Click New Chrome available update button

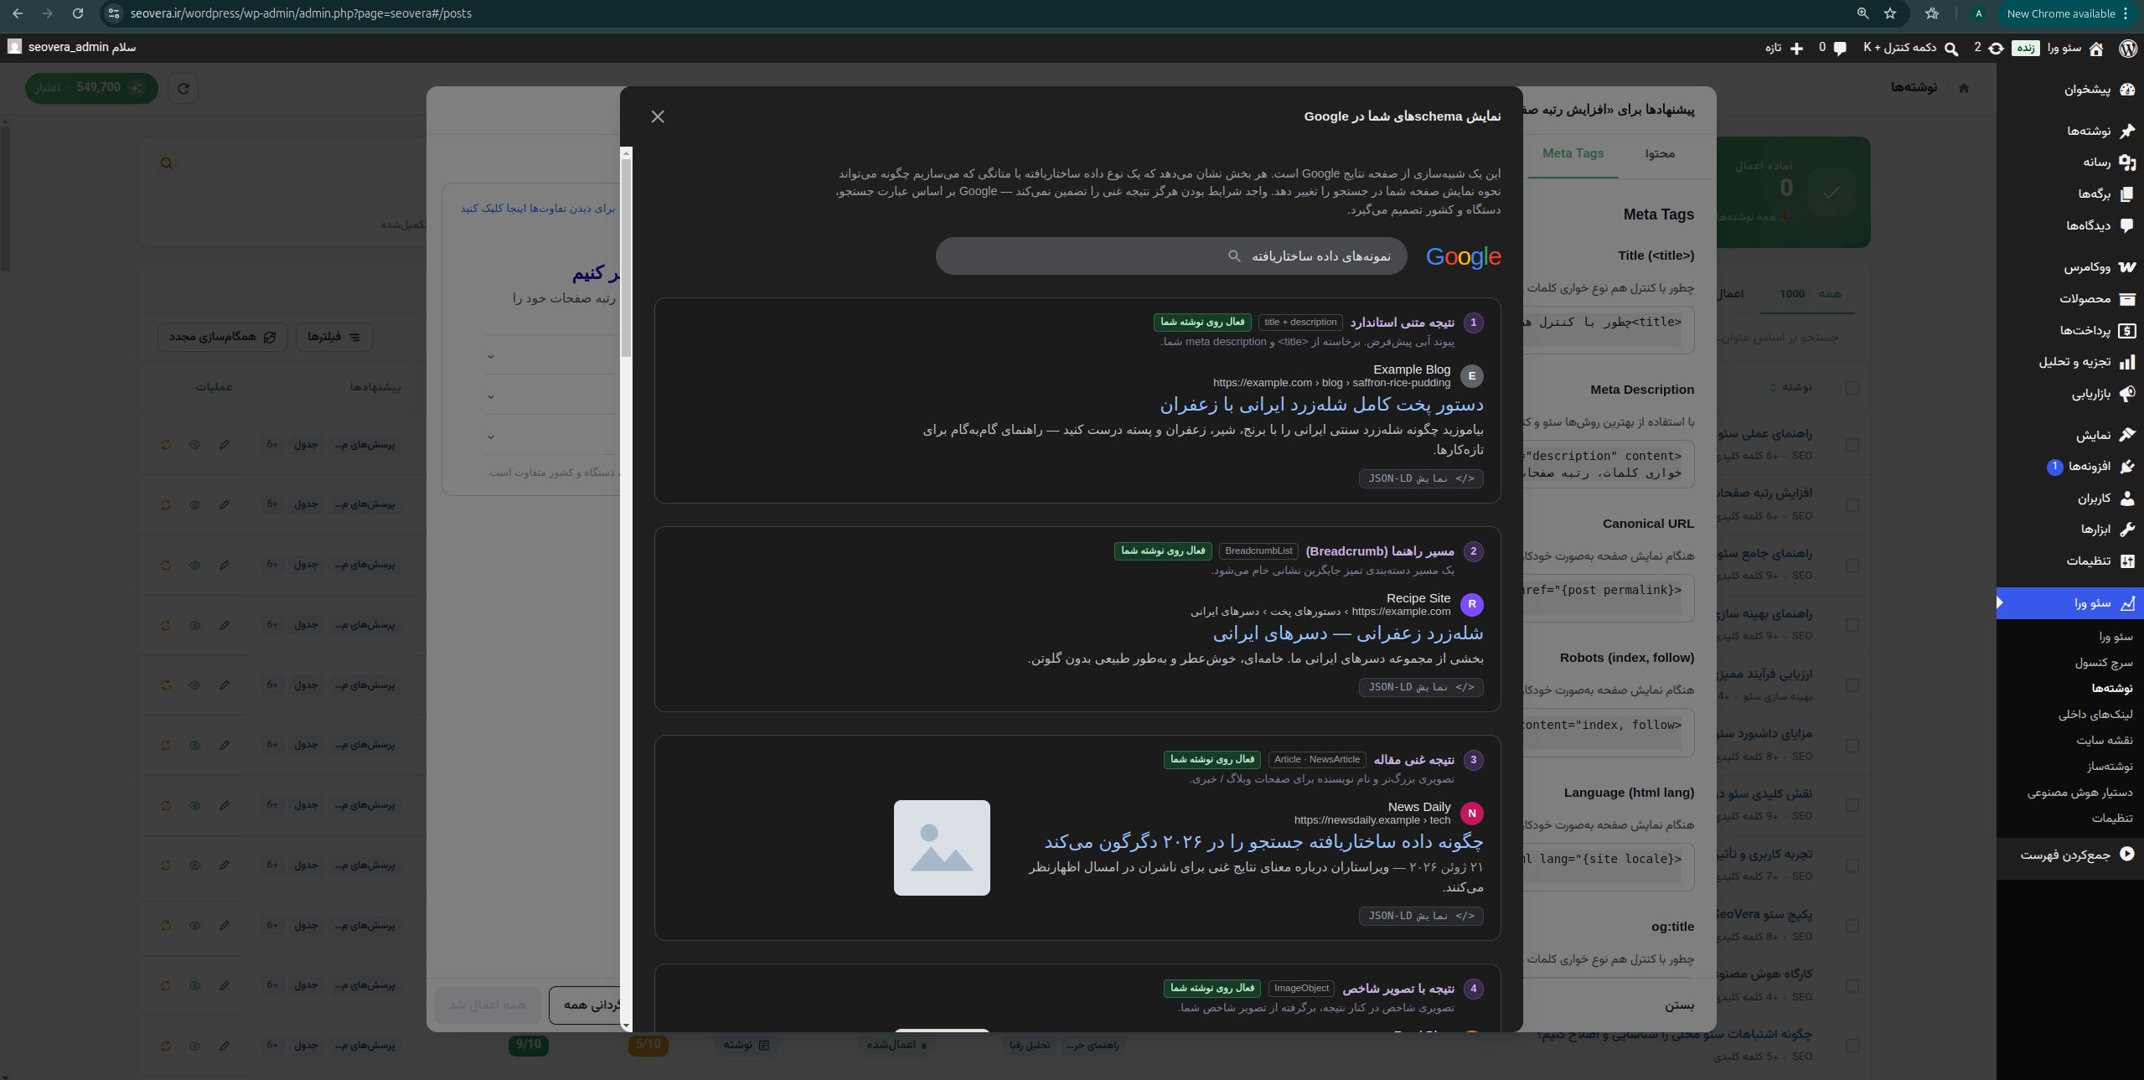point(2068,13)
